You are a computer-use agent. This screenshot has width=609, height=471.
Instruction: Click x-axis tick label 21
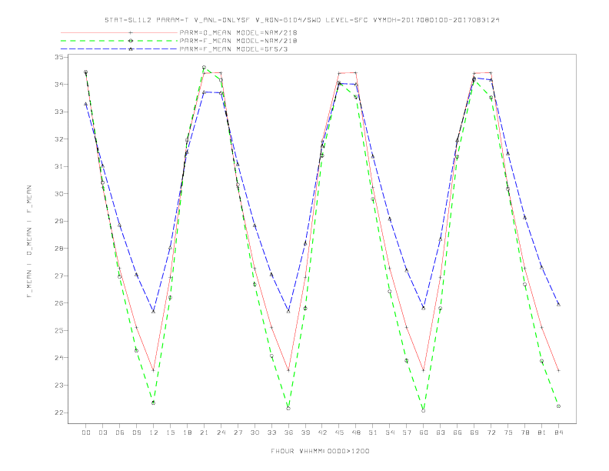click(204, 433)
